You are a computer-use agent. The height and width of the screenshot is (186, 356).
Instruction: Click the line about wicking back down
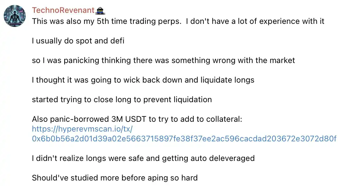(143, 80)
